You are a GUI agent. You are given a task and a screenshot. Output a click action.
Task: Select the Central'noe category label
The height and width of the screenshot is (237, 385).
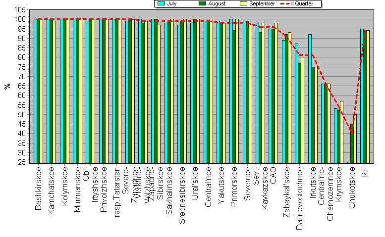208,187
